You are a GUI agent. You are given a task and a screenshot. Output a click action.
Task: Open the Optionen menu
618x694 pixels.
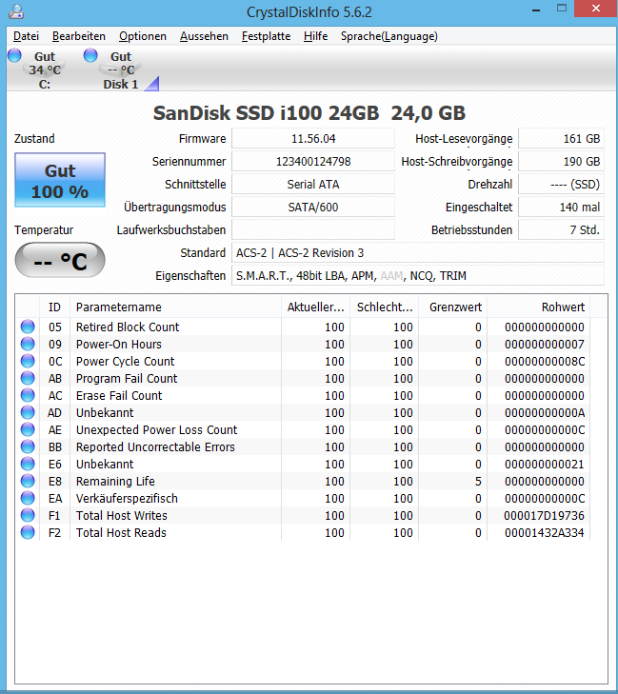(x=143, y=36)
